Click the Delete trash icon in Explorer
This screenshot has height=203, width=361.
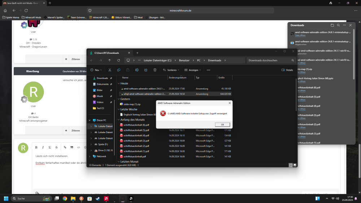tap(155, 70)
